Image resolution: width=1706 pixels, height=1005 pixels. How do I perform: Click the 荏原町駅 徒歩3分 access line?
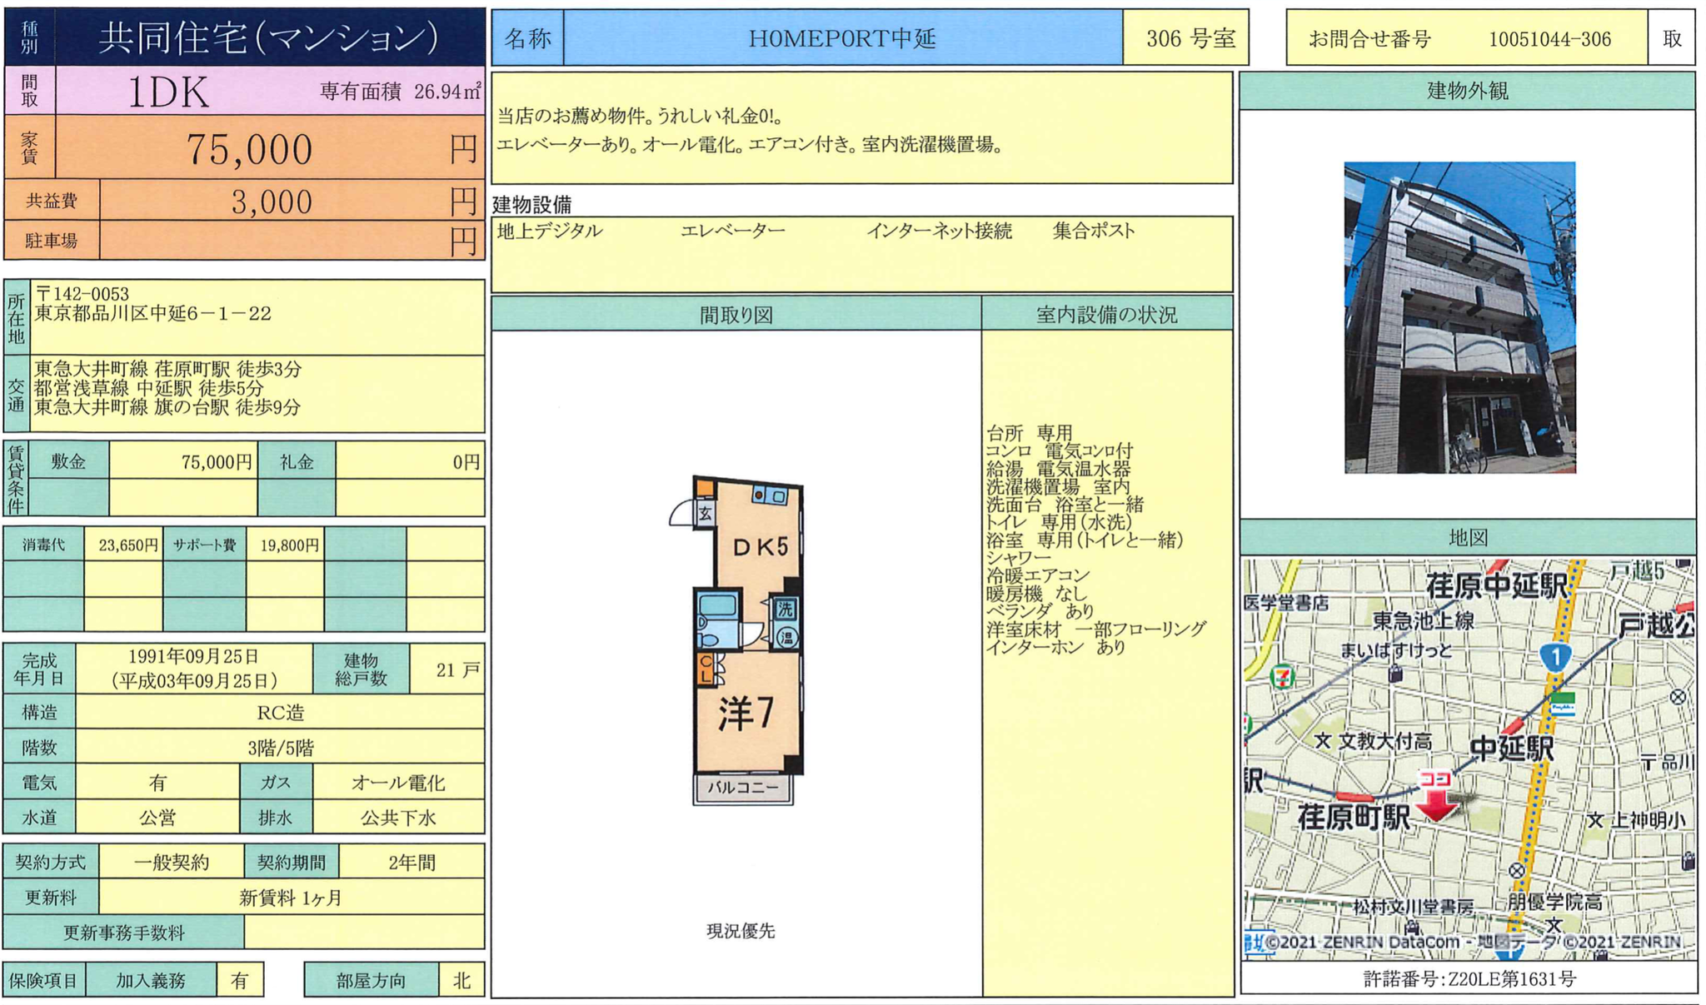(x=168, y=369)
